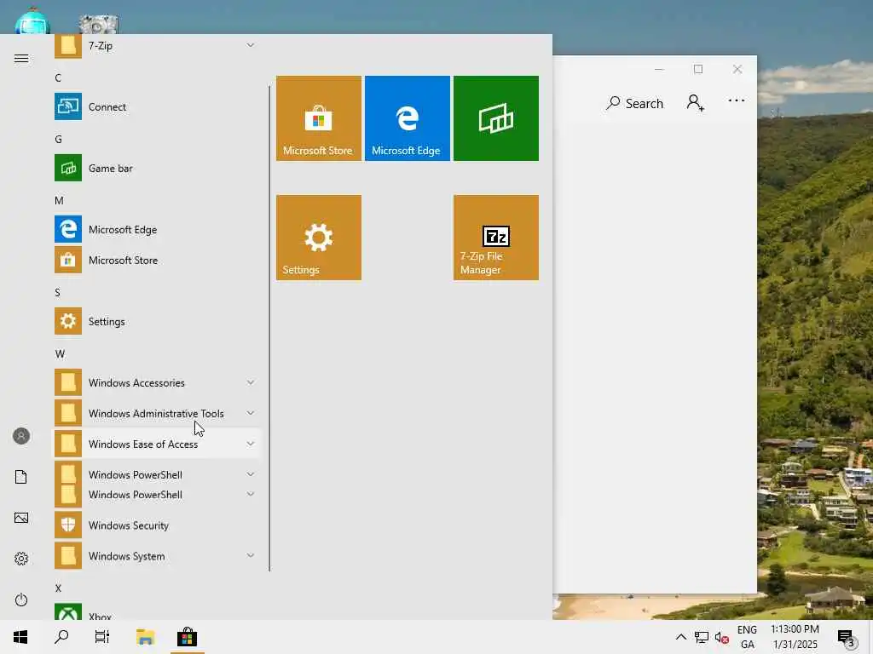This screenshot has height=654, width=873.
Task: Jump to letter X section header
Action: pyautogui.click(x=58, y=588)
